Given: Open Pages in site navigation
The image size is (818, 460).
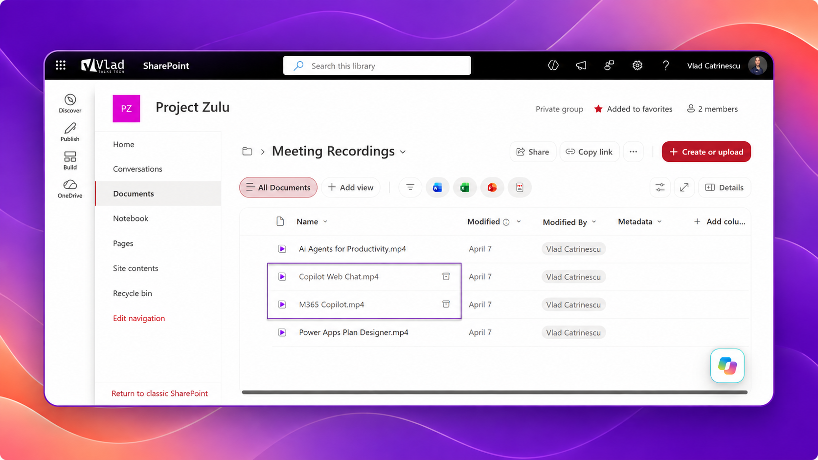Looking at the screenshot, I should [123, 243].
